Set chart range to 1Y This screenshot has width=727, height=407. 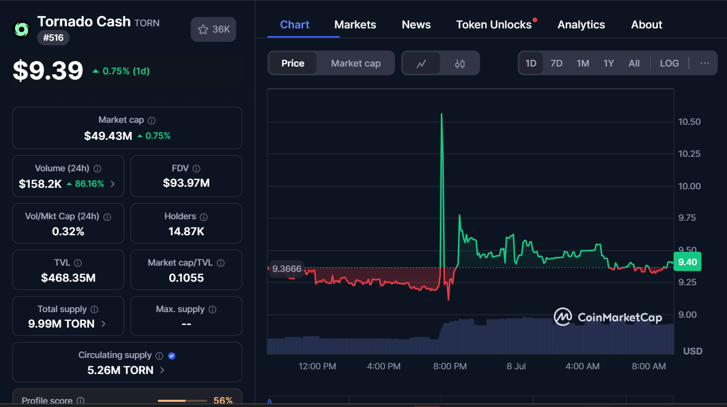click(609, 63)
